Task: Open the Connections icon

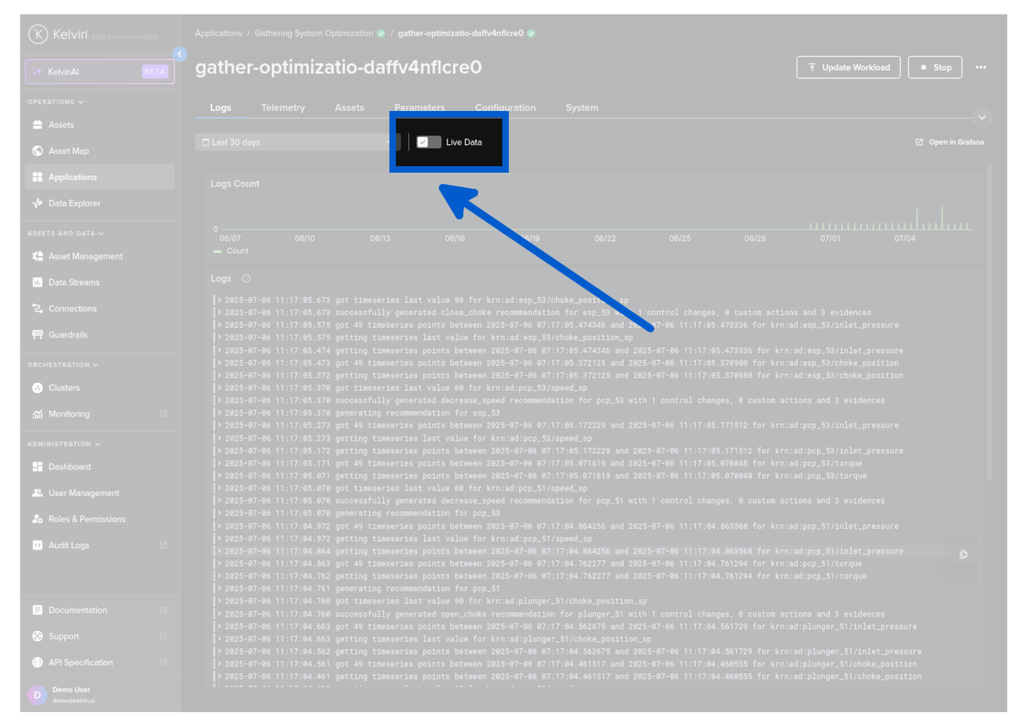Action: point(38,309)
